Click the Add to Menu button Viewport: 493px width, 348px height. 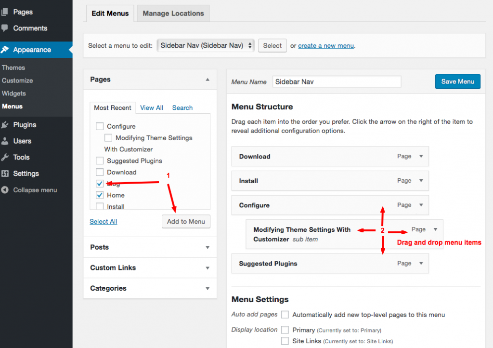point(186,222)
